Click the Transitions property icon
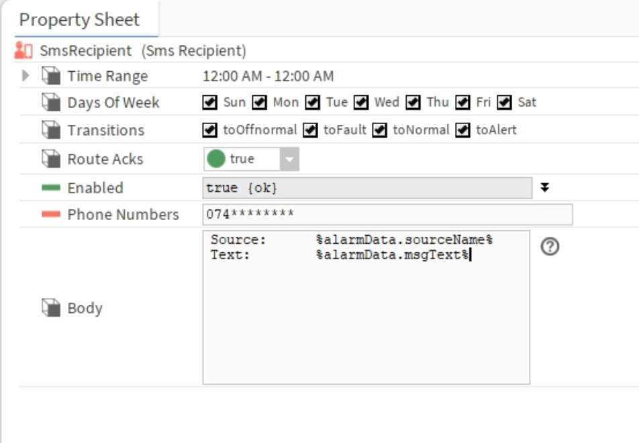Image resolution: width=639 pixels, height=443 pixels. pyautogui.click(x=51, y=130)
